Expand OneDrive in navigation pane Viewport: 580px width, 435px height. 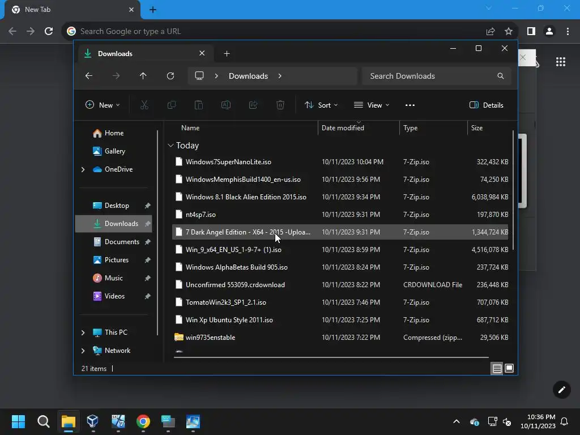[83, 169]
